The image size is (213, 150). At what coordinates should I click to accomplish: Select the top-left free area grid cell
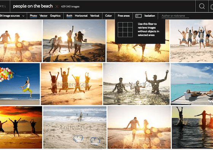tap(120, 25)
